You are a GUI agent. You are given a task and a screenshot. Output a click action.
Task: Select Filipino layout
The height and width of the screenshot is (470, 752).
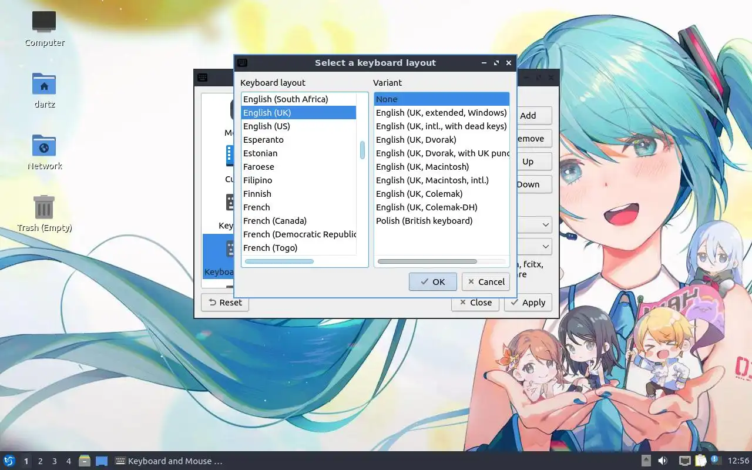pyautogui.click(x=298, y=180)
